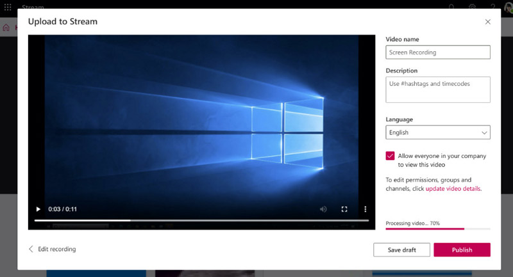Expand the Language dropdown set to English

438,132
